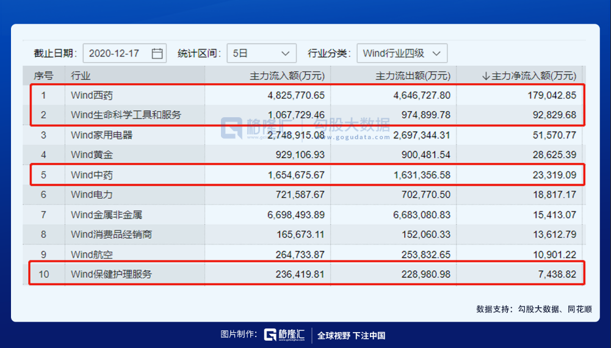Click net inflow value 92,829.68

554,115
